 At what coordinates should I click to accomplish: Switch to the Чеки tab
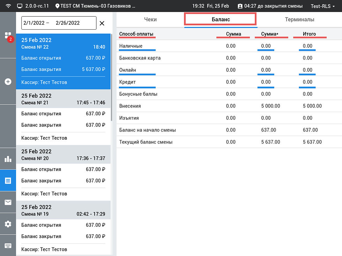coord(150,20)
